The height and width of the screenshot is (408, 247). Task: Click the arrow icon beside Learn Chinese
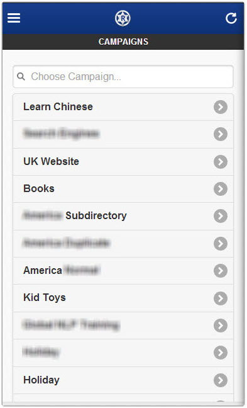[x=221, y=107]
